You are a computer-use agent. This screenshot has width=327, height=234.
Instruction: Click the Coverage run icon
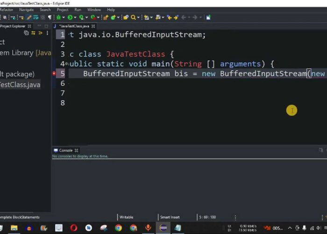click(81, 17)
